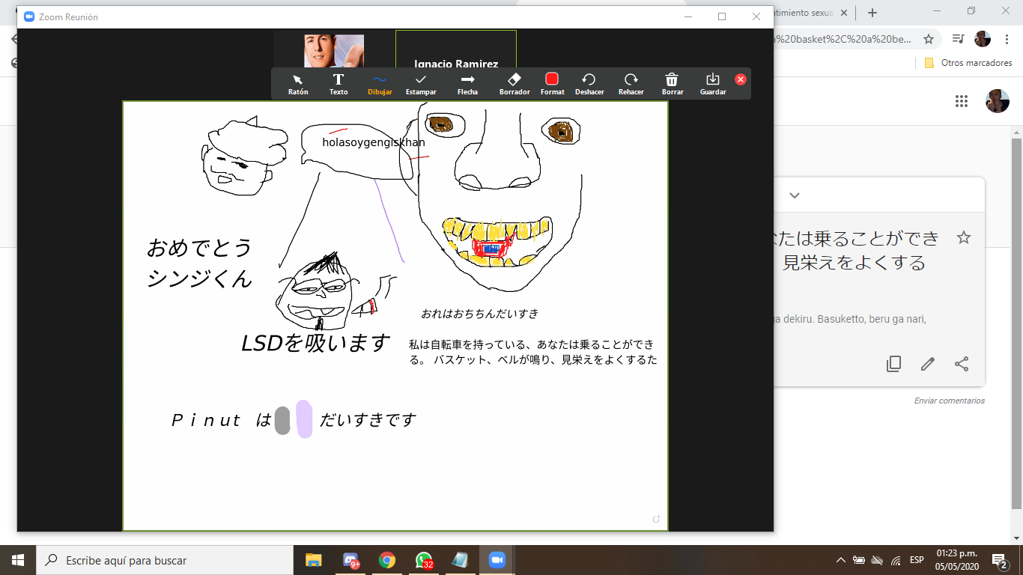Open a new Chrome tab
Screen dimensions: 1023x575
pyautogui.click(x=872, y=13)
